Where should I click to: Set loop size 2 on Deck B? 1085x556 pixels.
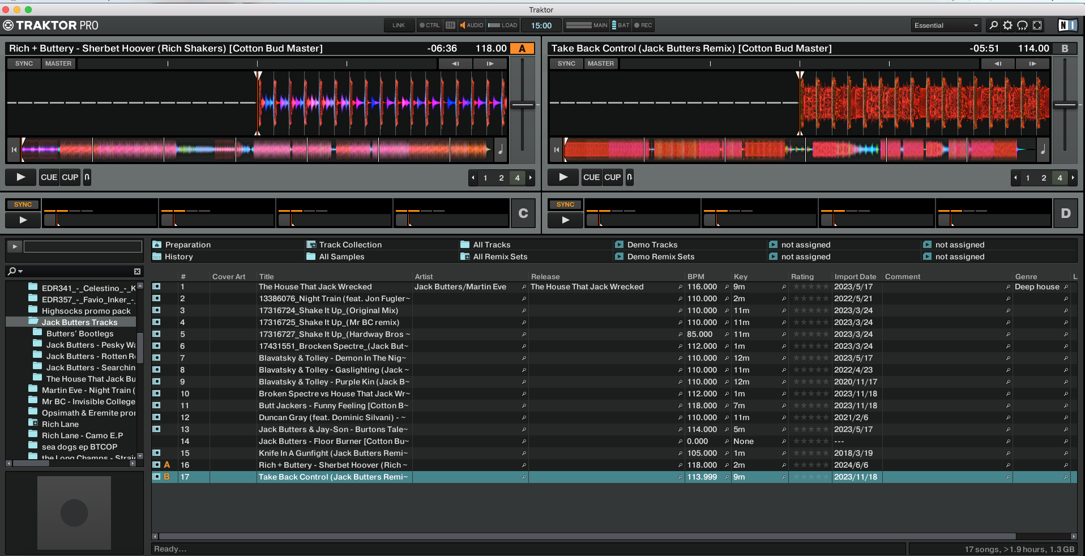click(x=1044, y=178)
